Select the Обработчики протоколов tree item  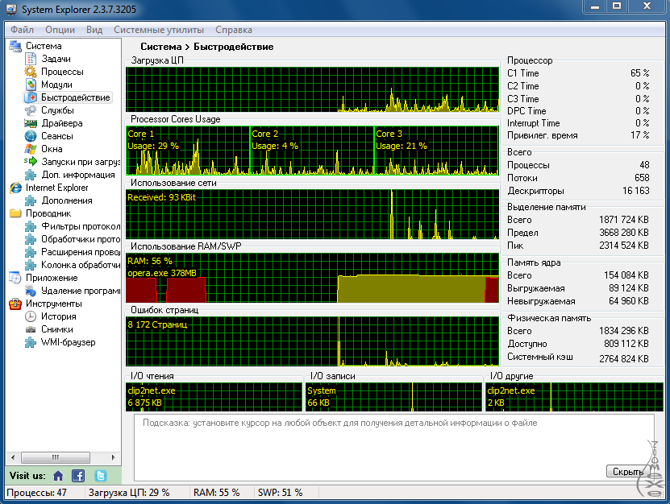pos(81,239)
